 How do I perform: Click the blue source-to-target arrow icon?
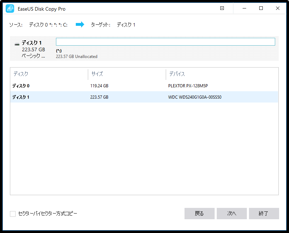pyautogui.click(x=80, y=24)
